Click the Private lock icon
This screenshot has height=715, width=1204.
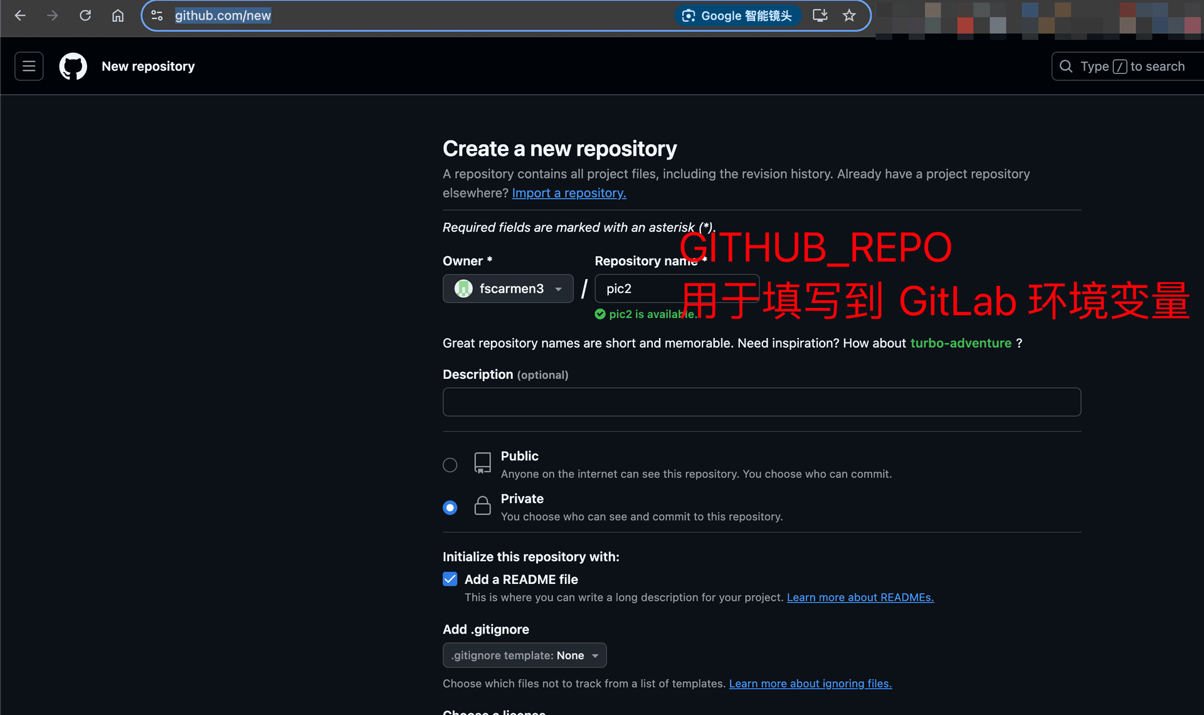tap(482, 506)
